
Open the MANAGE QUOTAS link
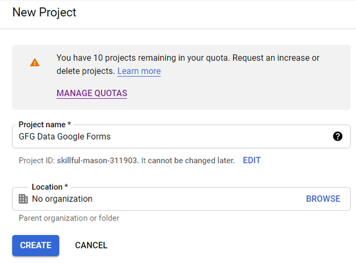pos(92,93)
